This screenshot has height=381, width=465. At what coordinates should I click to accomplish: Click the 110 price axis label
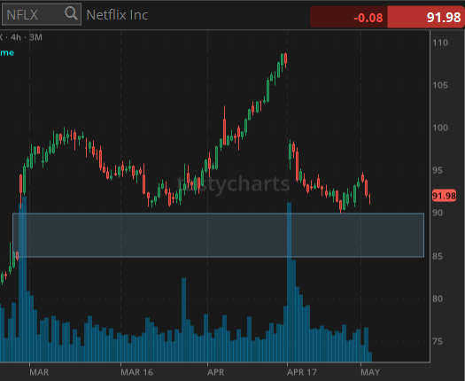440,43
